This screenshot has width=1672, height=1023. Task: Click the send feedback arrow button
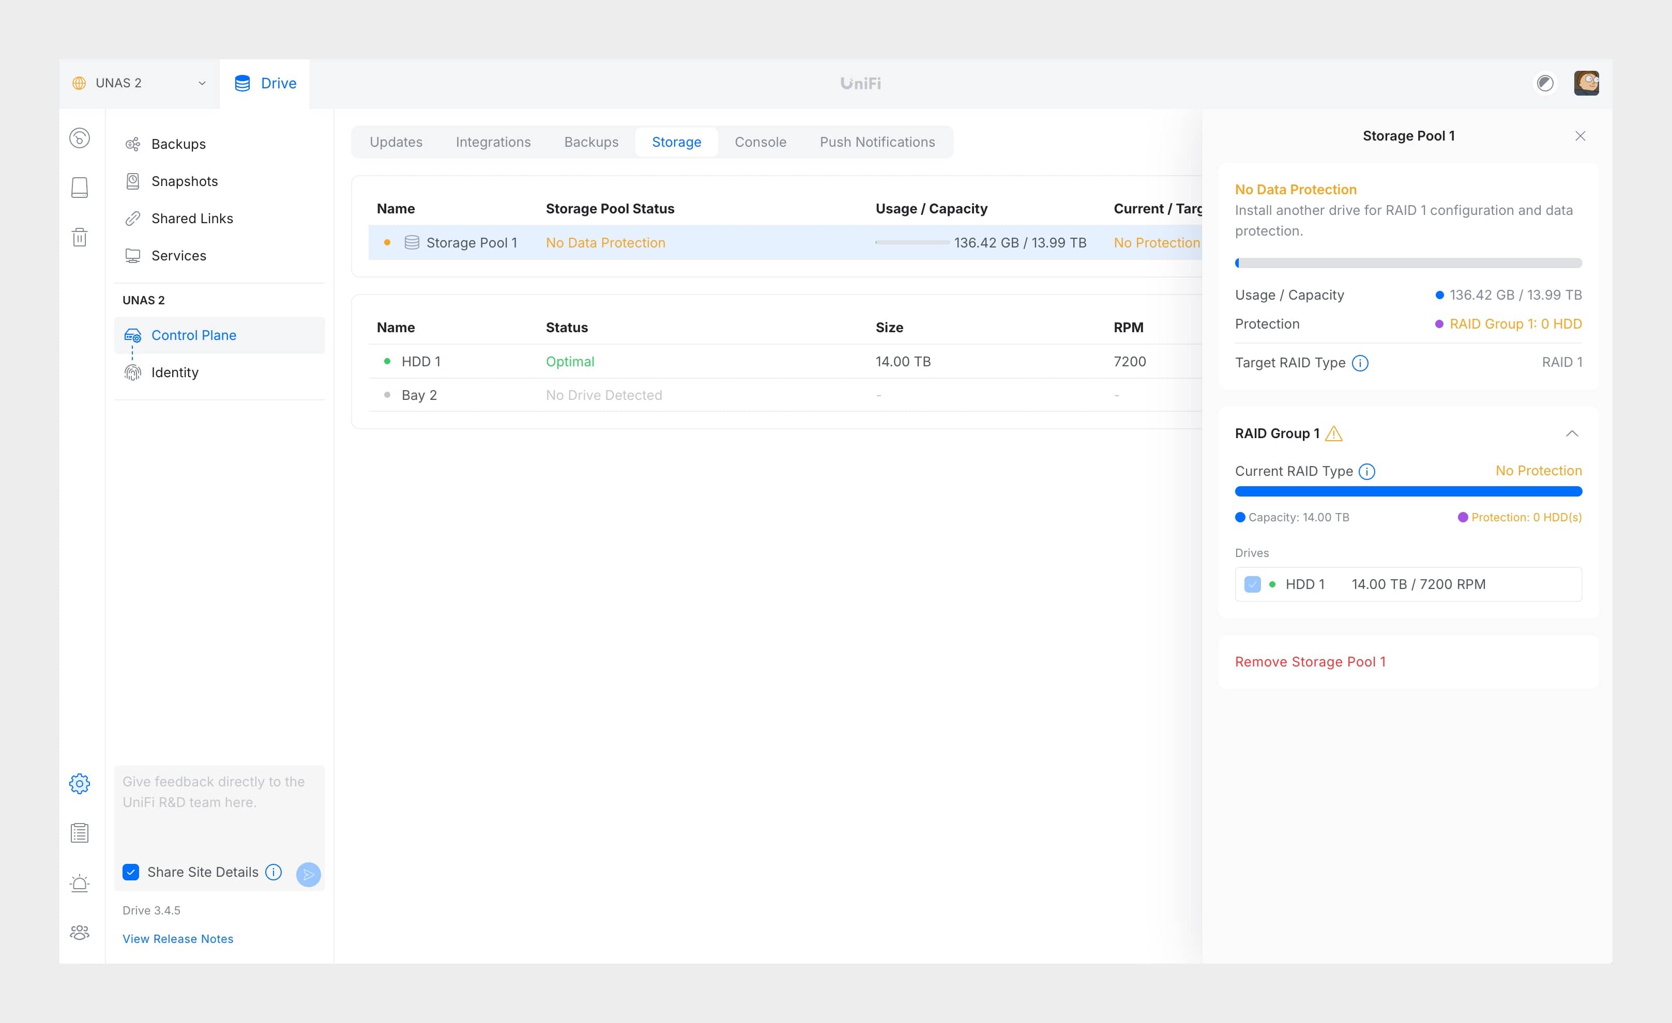pos(308,874)
